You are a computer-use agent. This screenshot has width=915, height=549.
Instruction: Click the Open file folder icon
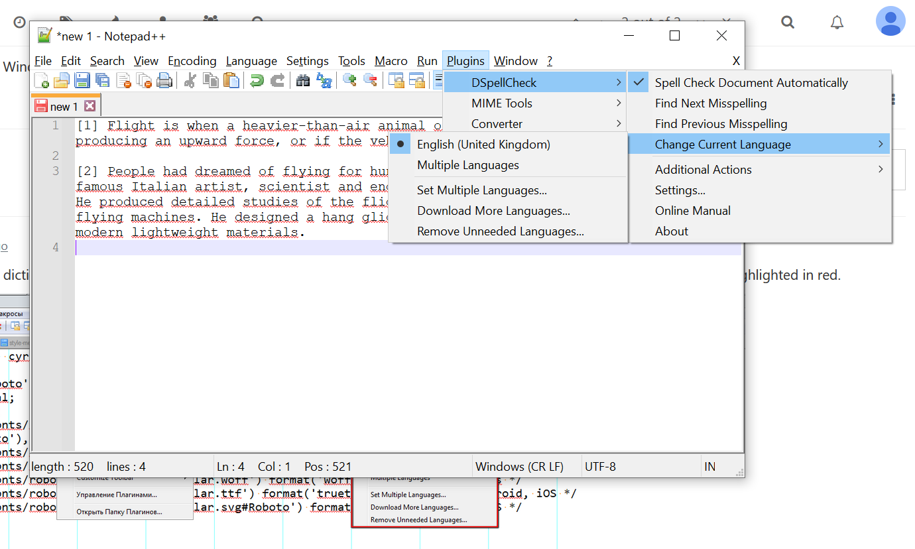click(x=62, y=81)
